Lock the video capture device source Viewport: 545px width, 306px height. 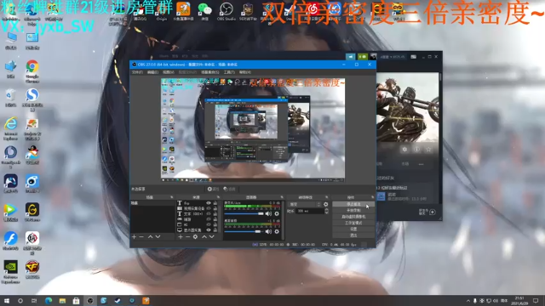215,208
